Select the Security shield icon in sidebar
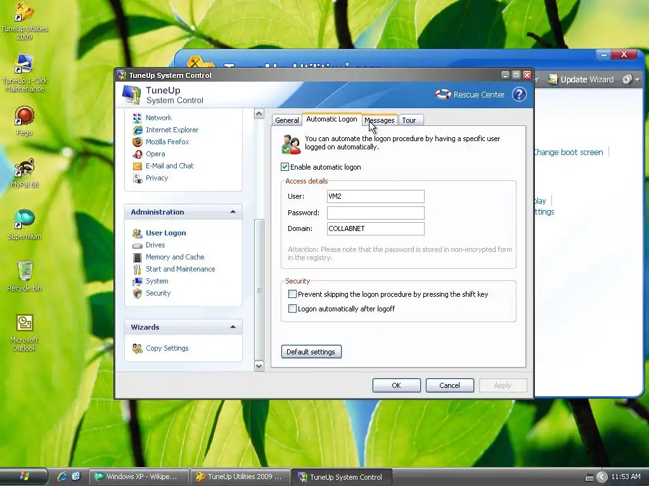This screenshot has height=486, width=649. pyautogui.click(x=137, y=293)
